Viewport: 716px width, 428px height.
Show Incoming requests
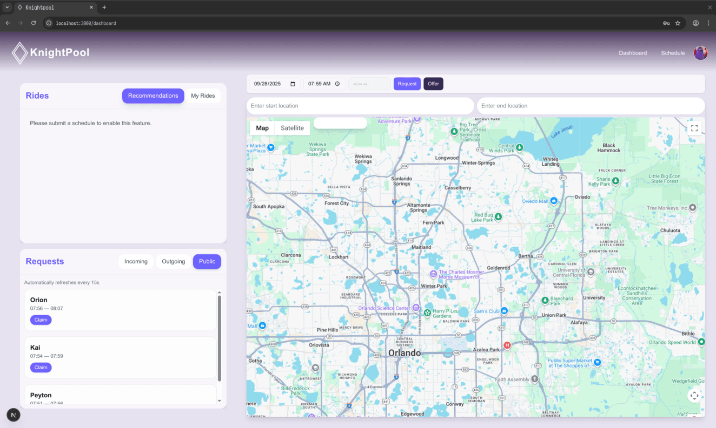(x=136, y=261)
